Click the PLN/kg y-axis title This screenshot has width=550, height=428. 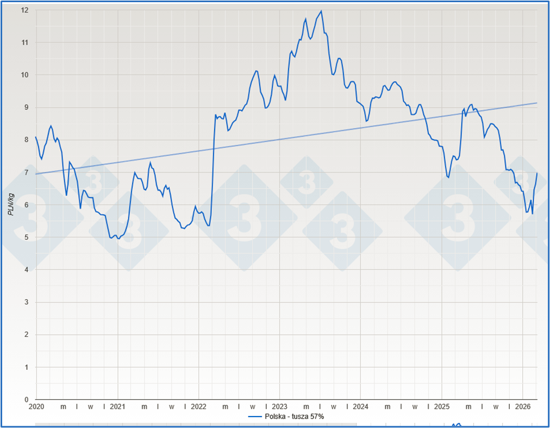coord(11,204)
